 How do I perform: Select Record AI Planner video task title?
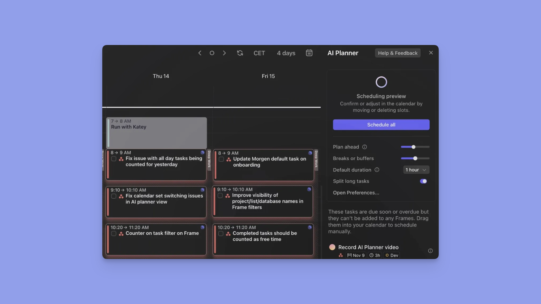click(368, 247)
